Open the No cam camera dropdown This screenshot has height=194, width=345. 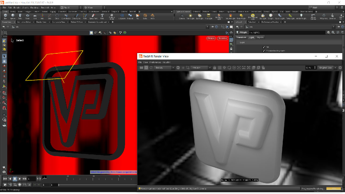point(222,38)
